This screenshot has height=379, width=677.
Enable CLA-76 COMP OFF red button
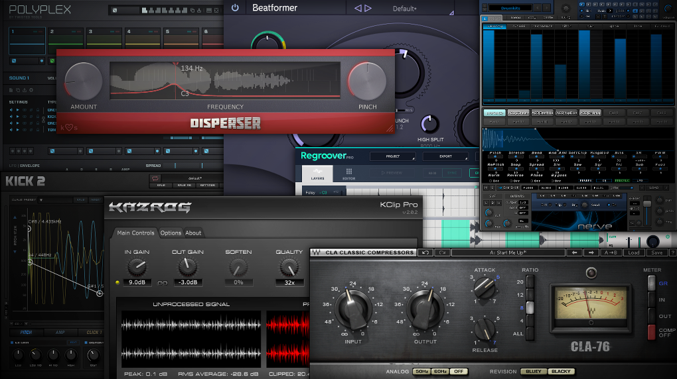tap(652, 333)
